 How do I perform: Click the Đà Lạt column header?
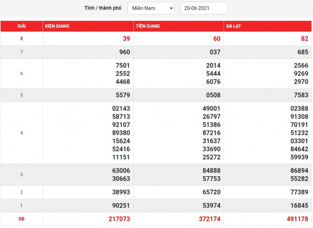[233, 26]
